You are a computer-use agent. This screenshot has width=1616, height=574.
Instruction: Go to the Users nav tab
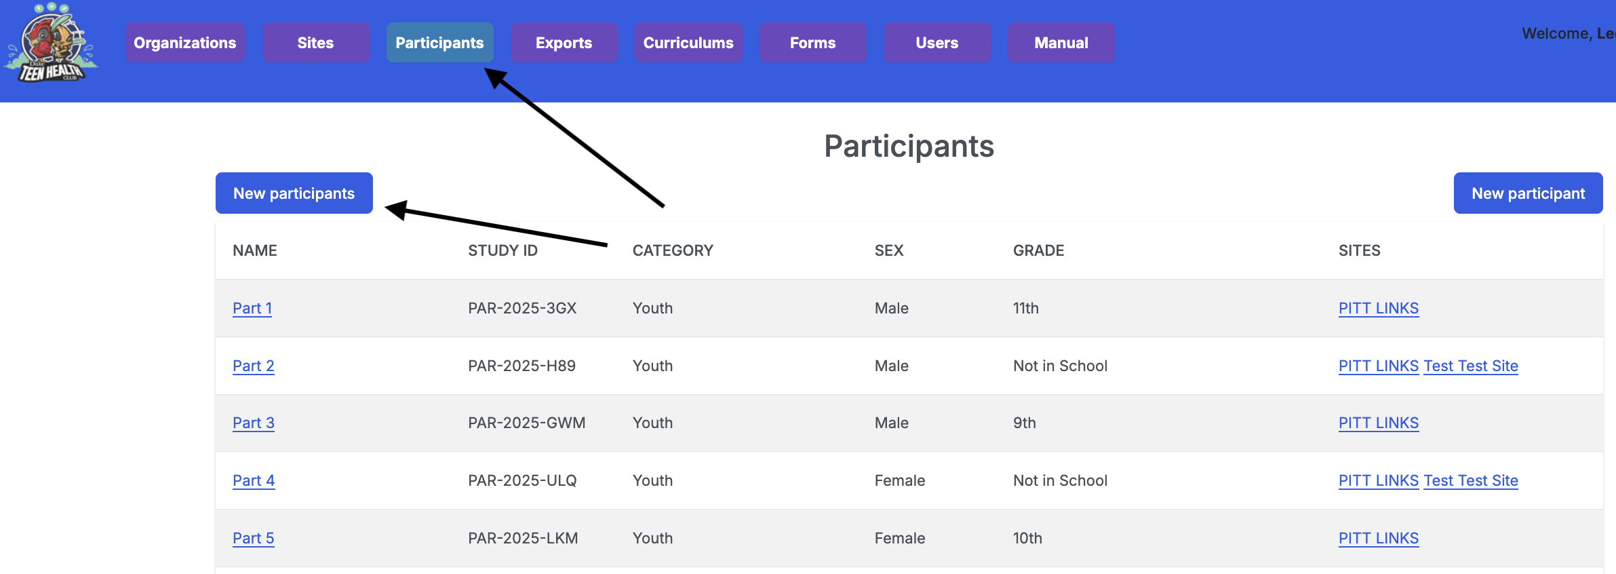[x=937, y=43]
